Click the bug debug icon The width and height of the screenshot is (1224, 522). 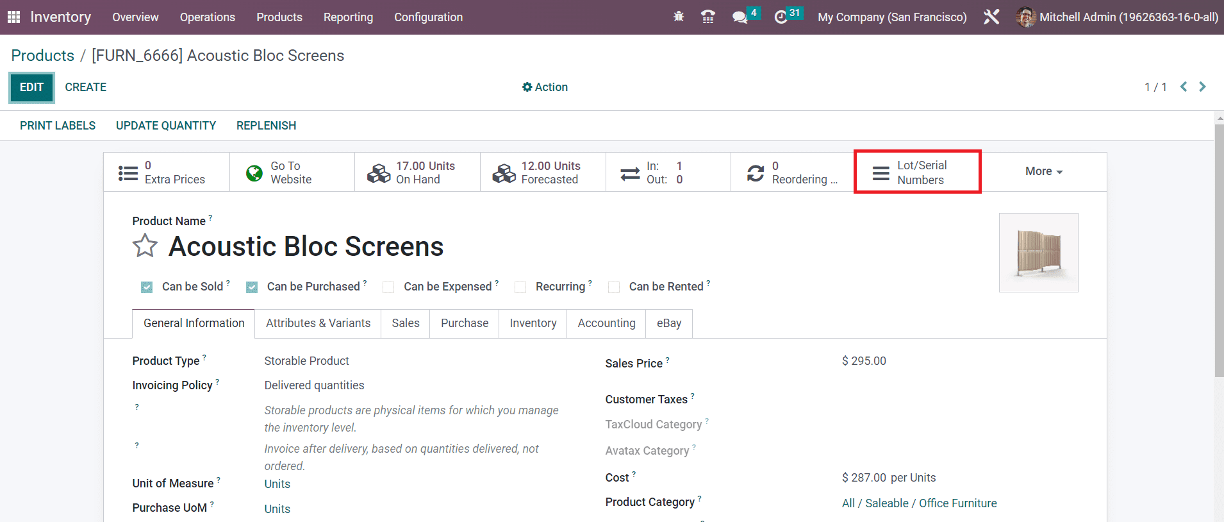(x=679, y=17)
